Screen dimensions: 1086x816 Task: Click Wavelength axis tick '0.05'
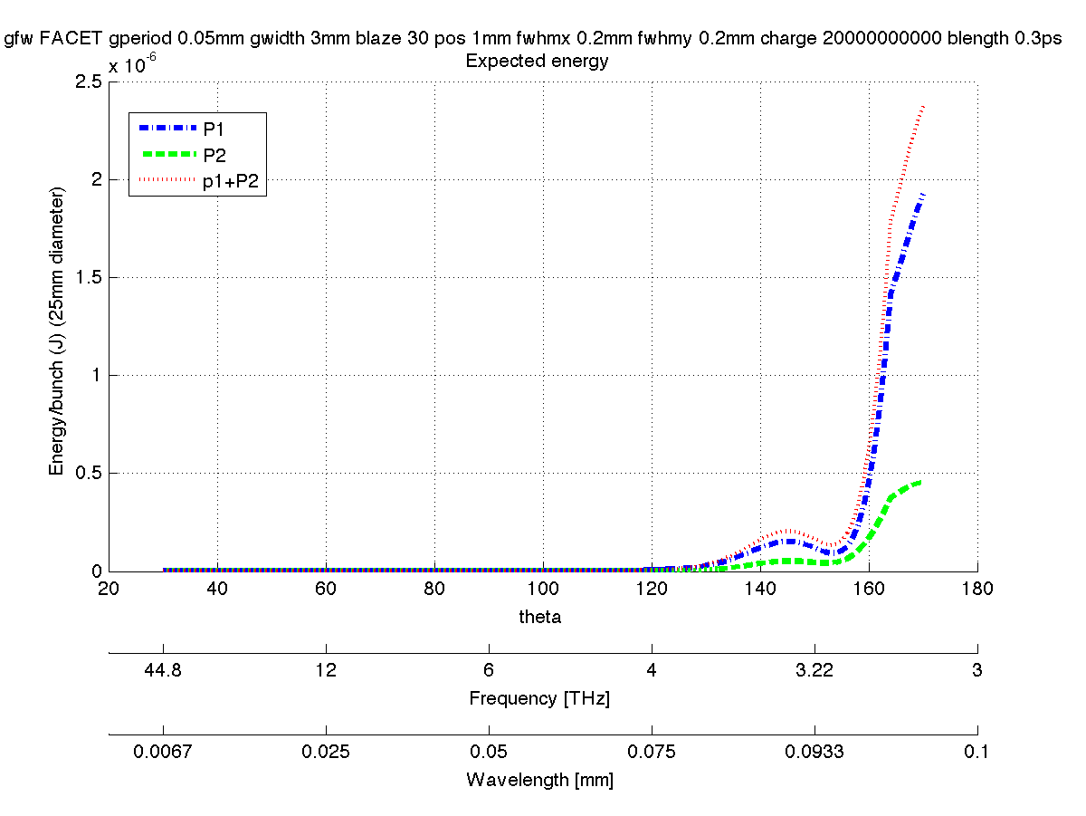point(489,752)
